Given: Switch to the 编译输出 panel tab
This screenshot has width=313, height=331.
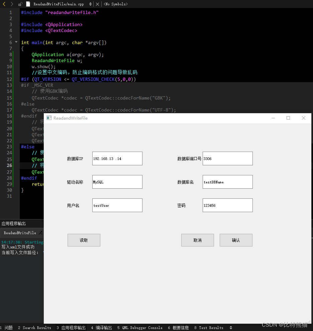Looking at the screenshot, I should point(101,328).
